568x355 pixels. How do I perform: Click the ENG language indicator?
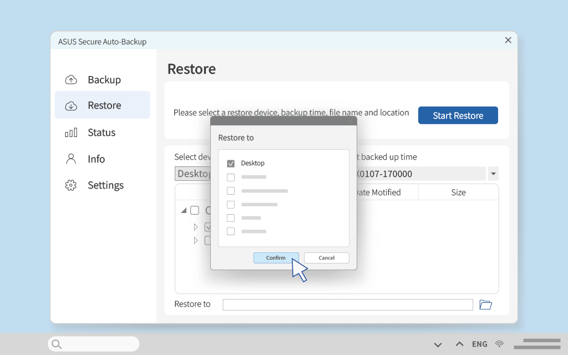click(x=479, y=344)
